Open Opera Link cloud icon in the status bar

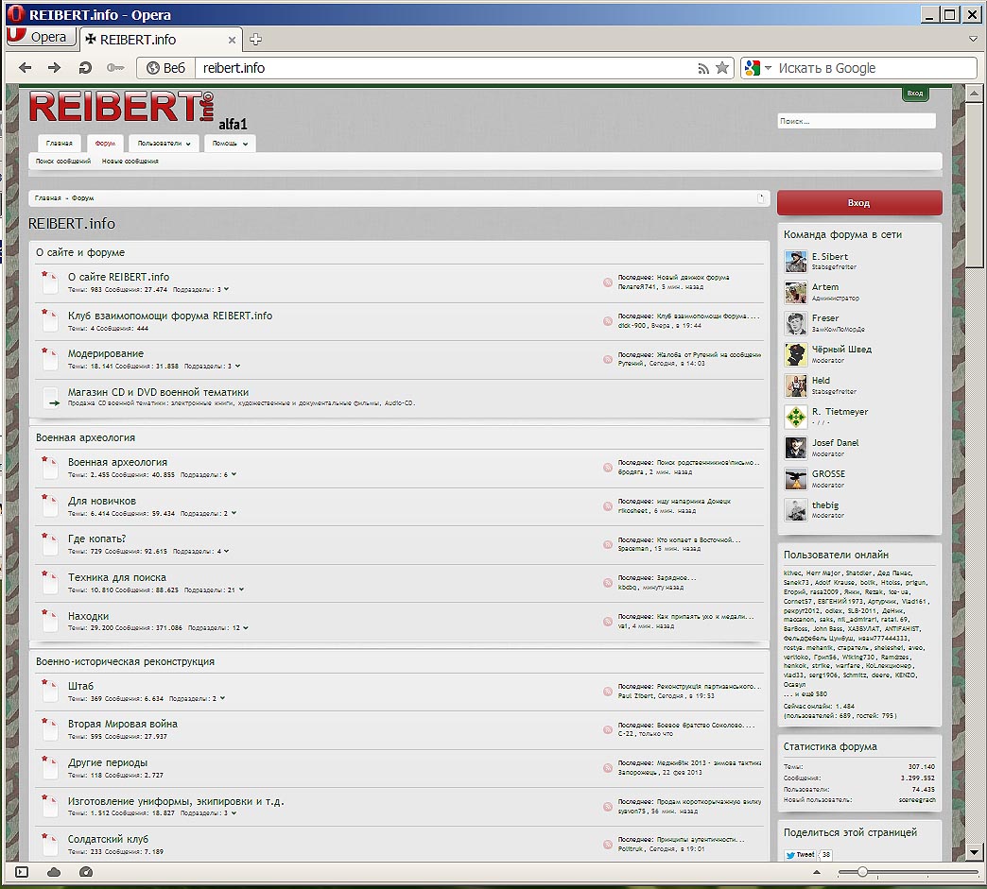pos(54,872)
